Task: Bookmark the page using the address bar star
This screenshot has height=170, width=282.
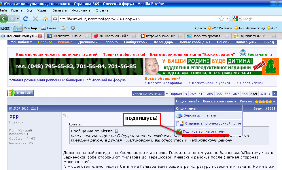Action: (x=221, y=19)
